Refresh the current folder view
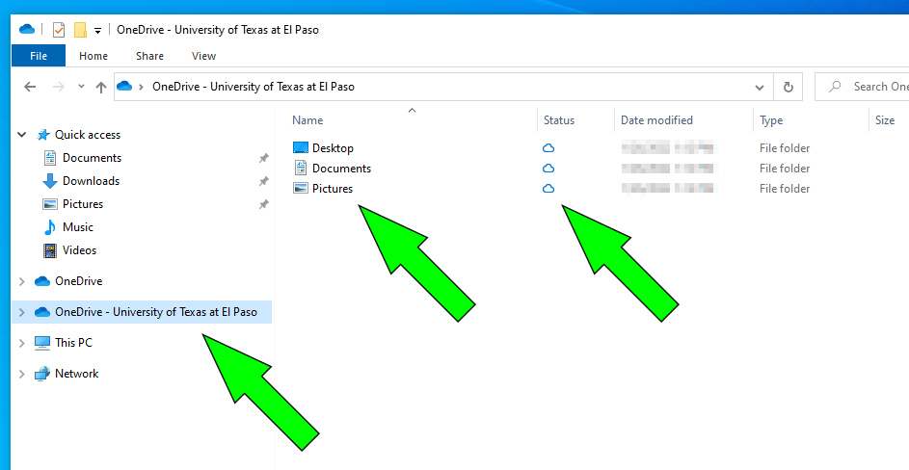The image size is (909, 470). (x=788, y=87)
